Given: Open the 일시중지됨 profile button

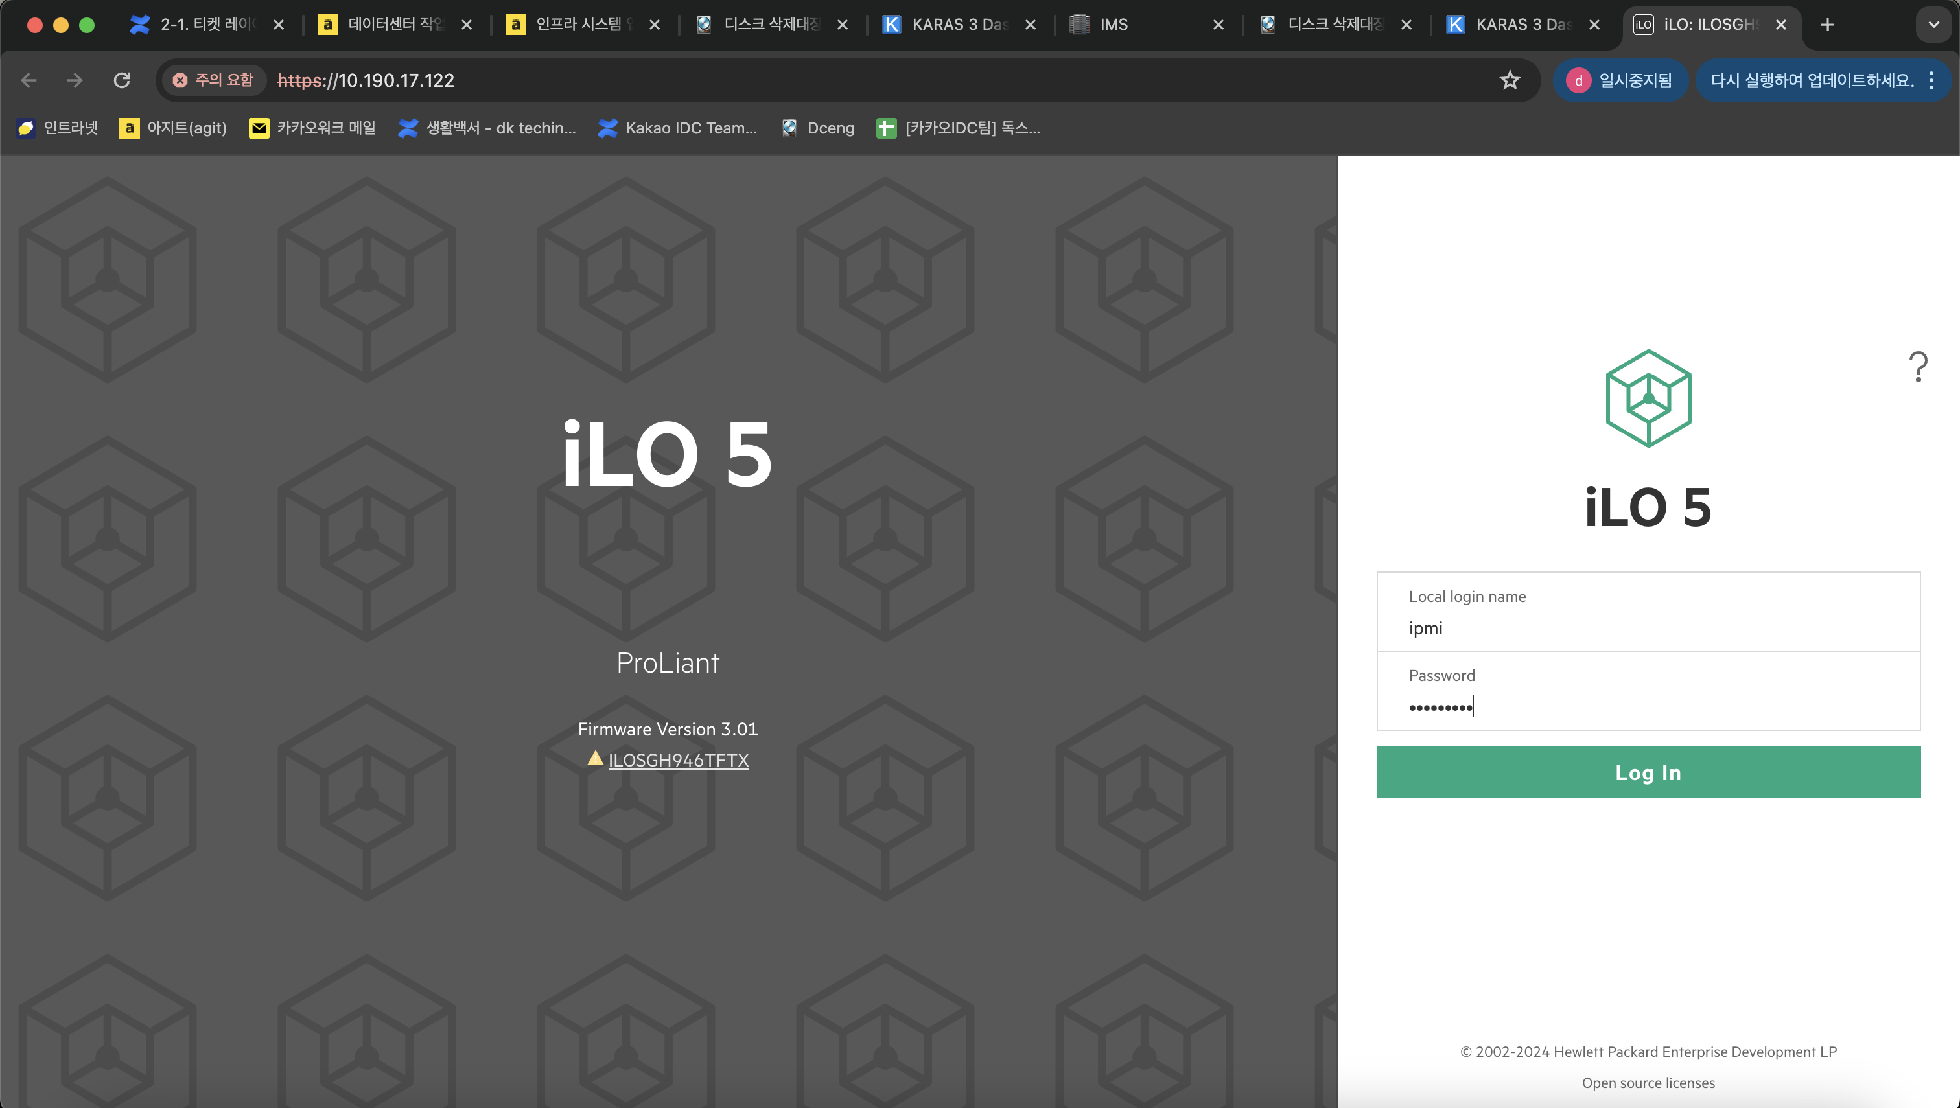Looking at the screenshot, I should tap(1620, 80).
